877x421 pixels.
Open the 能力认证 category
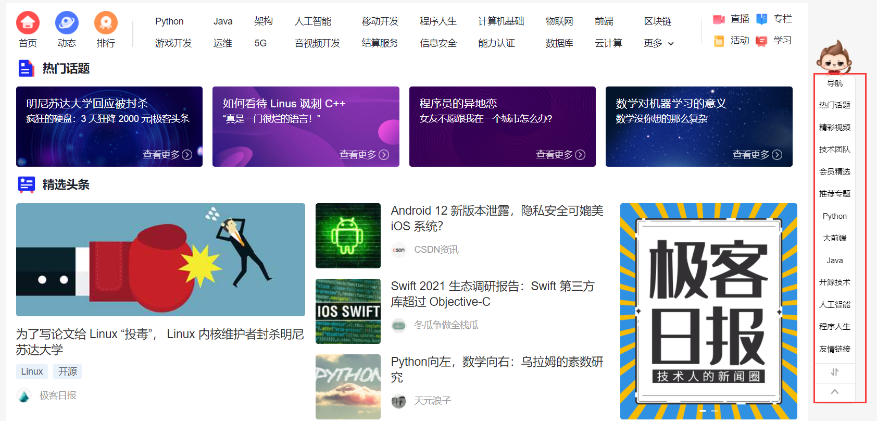497,43
